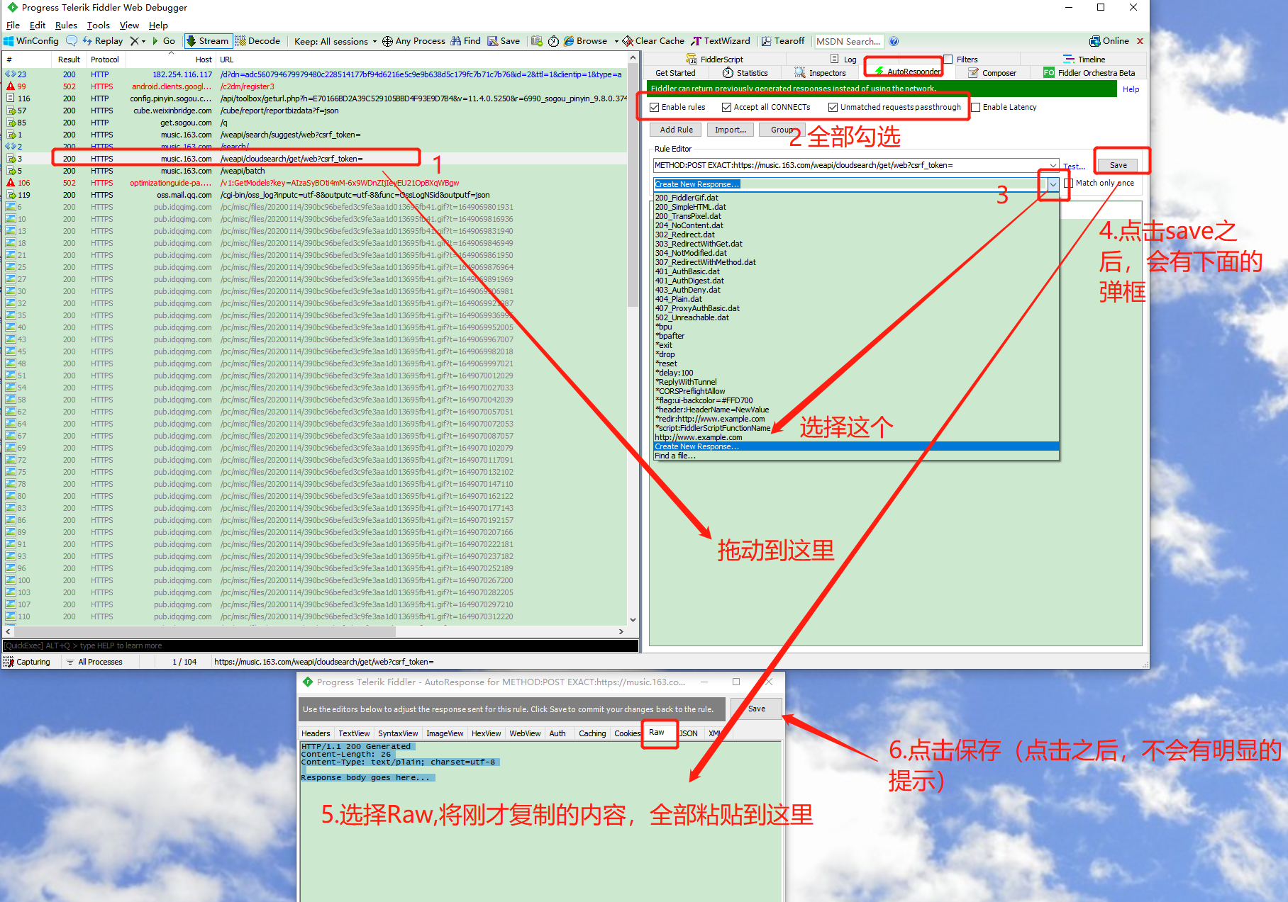Image resolution: width=1288 pixels, height=902 pixels.
Task: Open the Tools menu
Action: coord(99,25)
